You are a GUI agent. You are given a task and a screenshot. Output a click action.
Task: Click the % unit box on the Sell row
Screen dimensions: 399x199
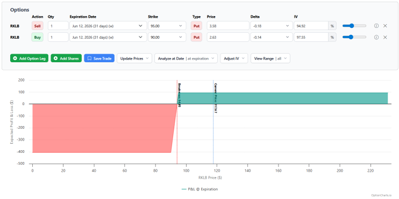point(332,26)
